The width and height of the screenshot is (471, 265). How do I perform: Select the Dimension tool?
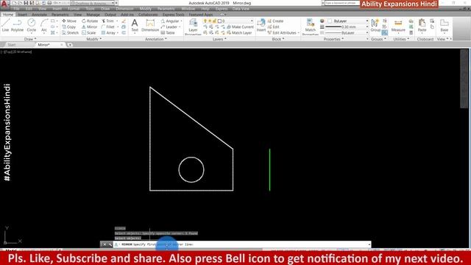click(x=150, y=25)
